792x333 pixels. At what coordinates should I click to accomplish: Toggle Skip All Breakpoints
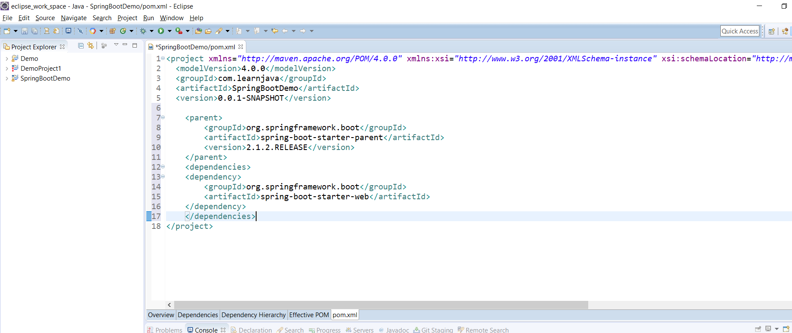80,31
